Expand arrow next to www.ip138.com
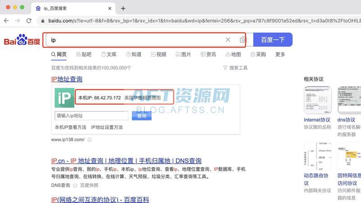Screen dimensions: 361x203 click(89, 140)
